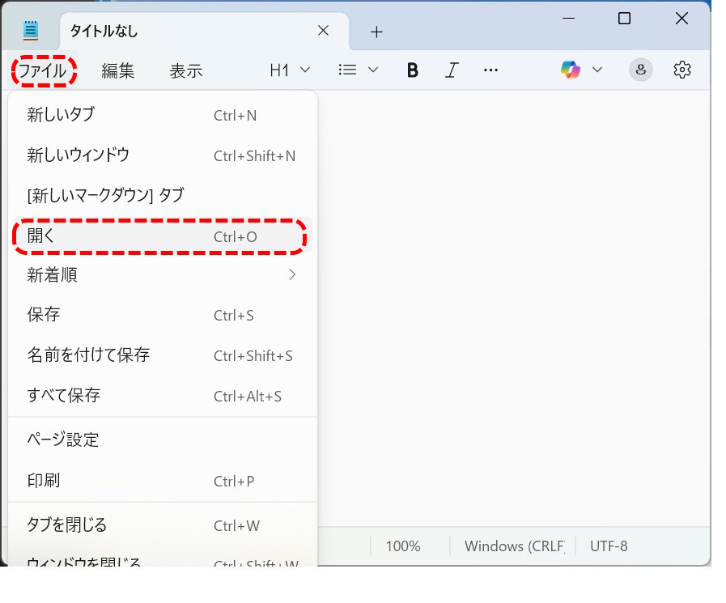Open the 編集 menu

(x=118, y=70)
